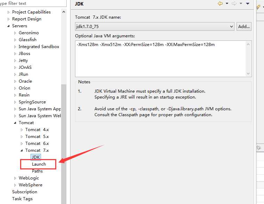Select the Tomcat 6.x label

(x=37, y=143)
